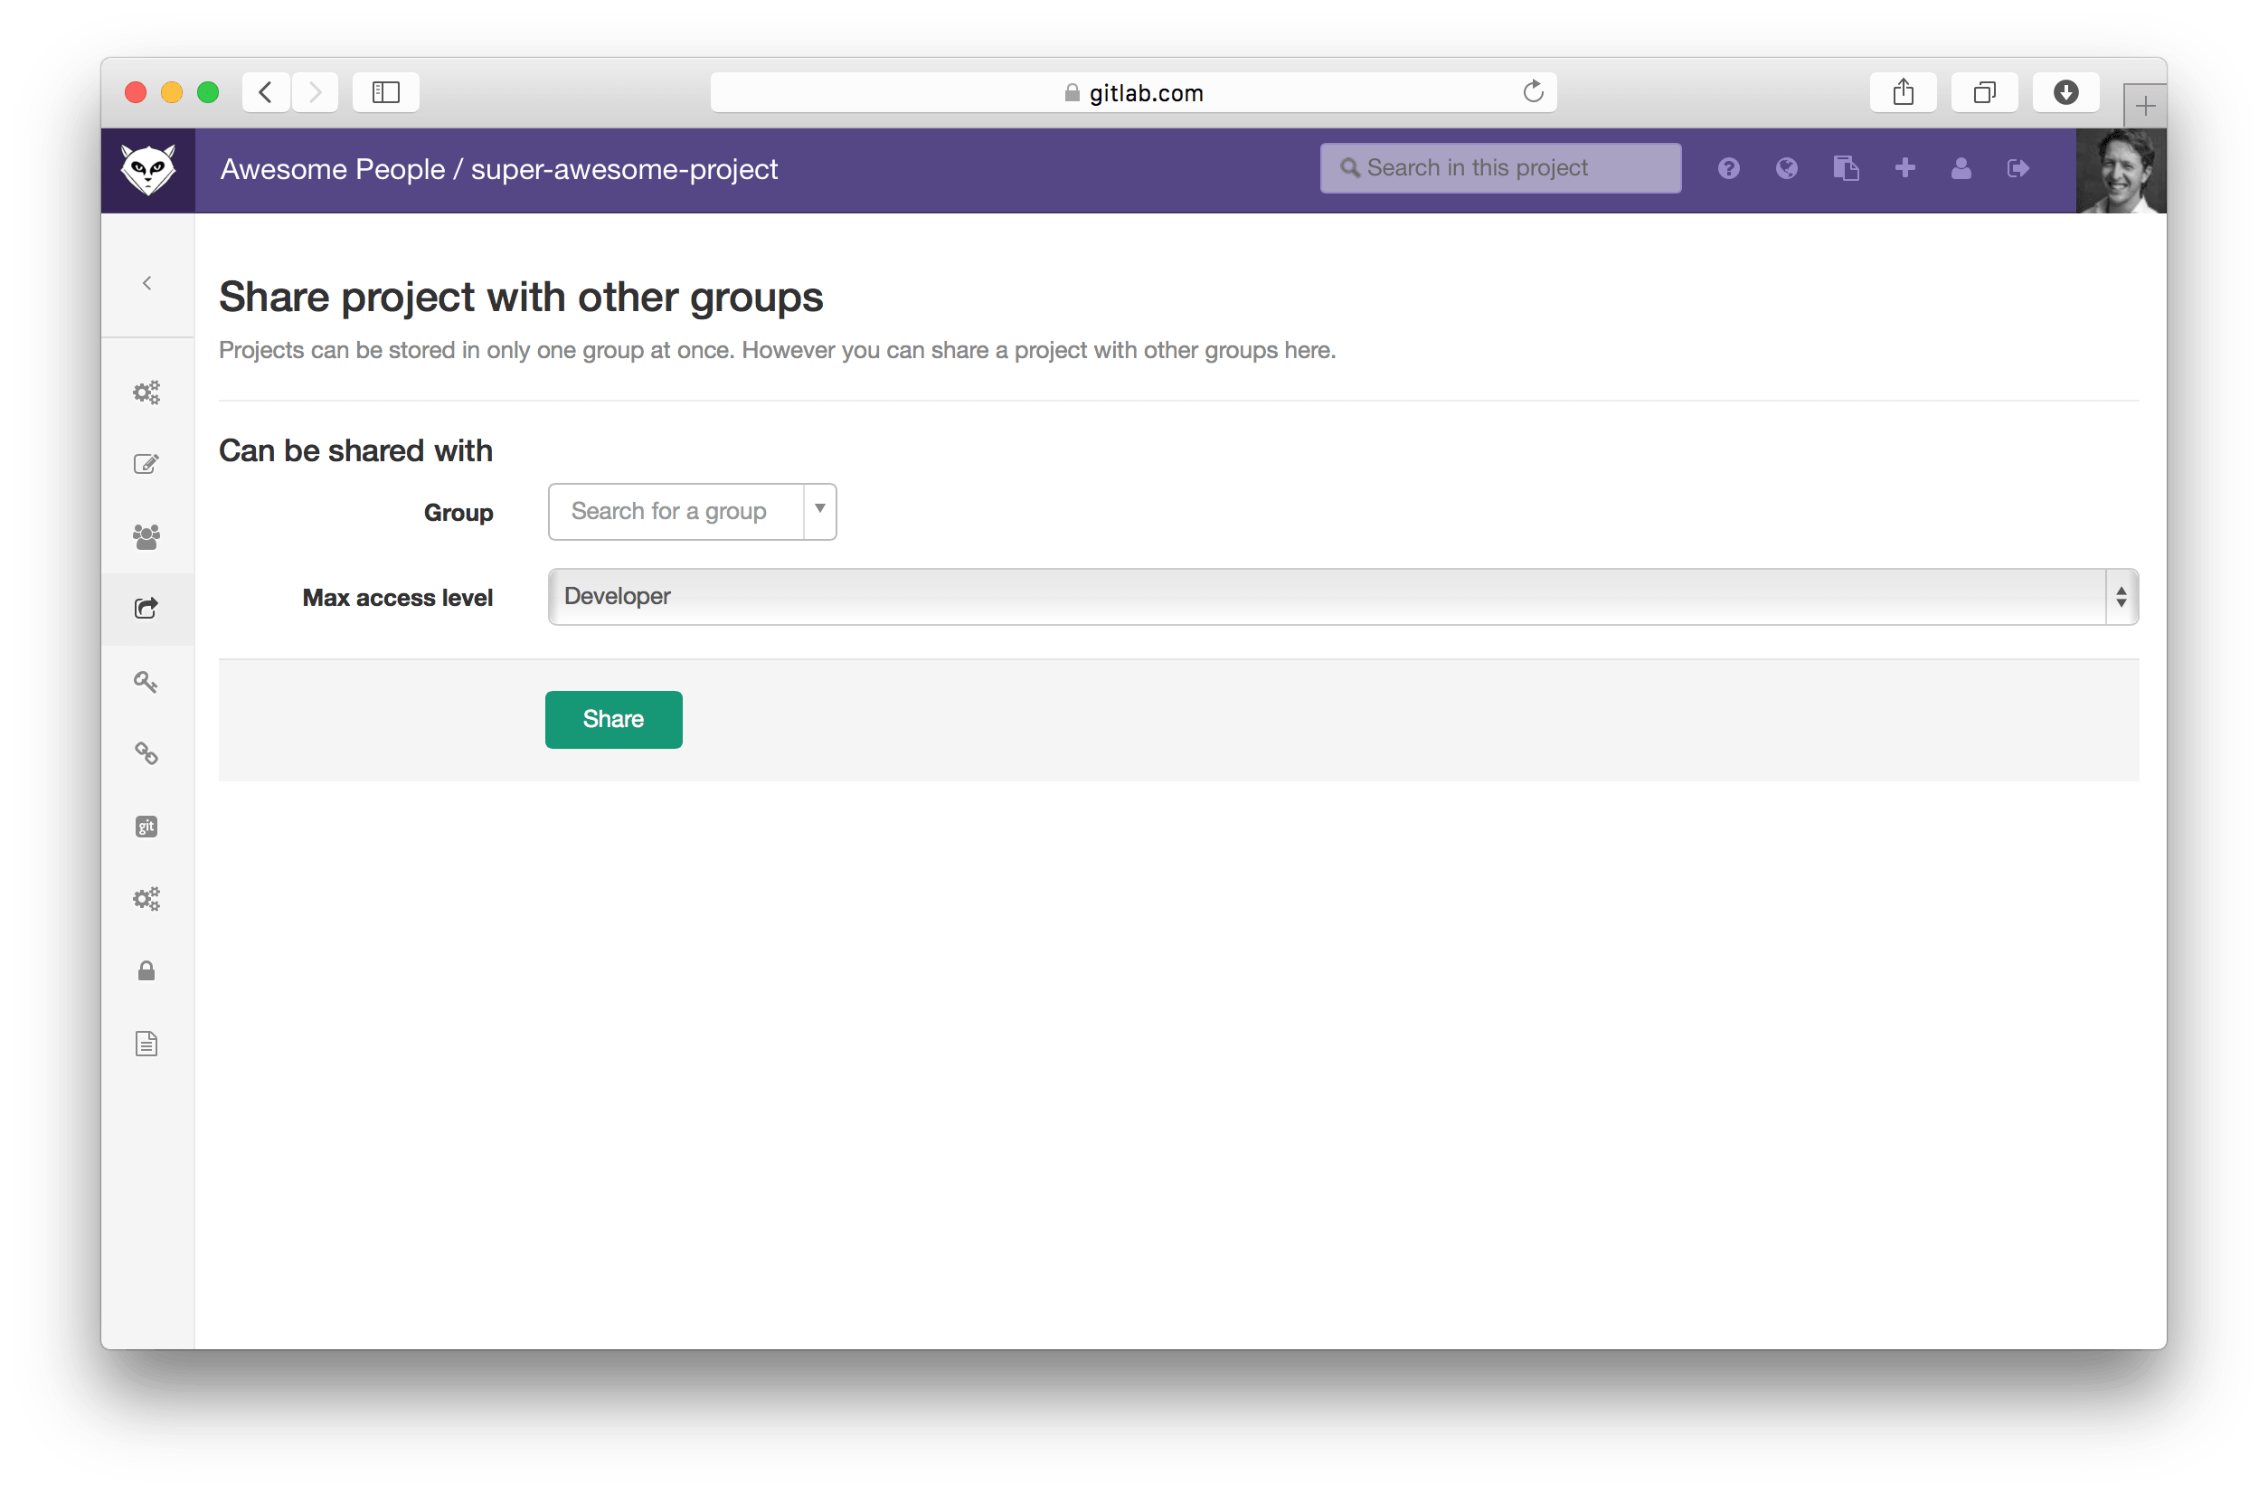Toggle the GitLab help icon
2268x1494 pixels.
(x=1728, y=166)
